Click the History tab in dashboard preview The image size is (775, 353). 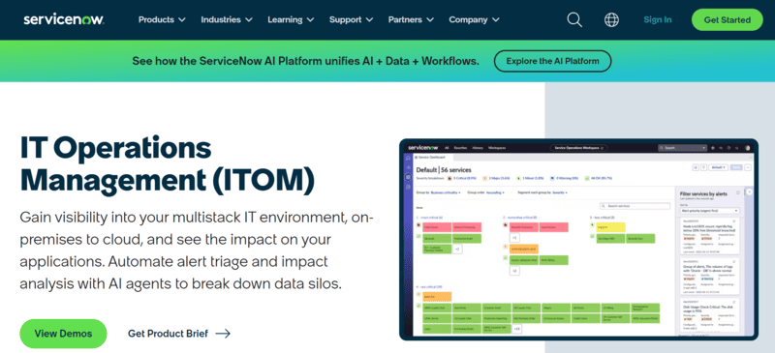tap(478, 148)
